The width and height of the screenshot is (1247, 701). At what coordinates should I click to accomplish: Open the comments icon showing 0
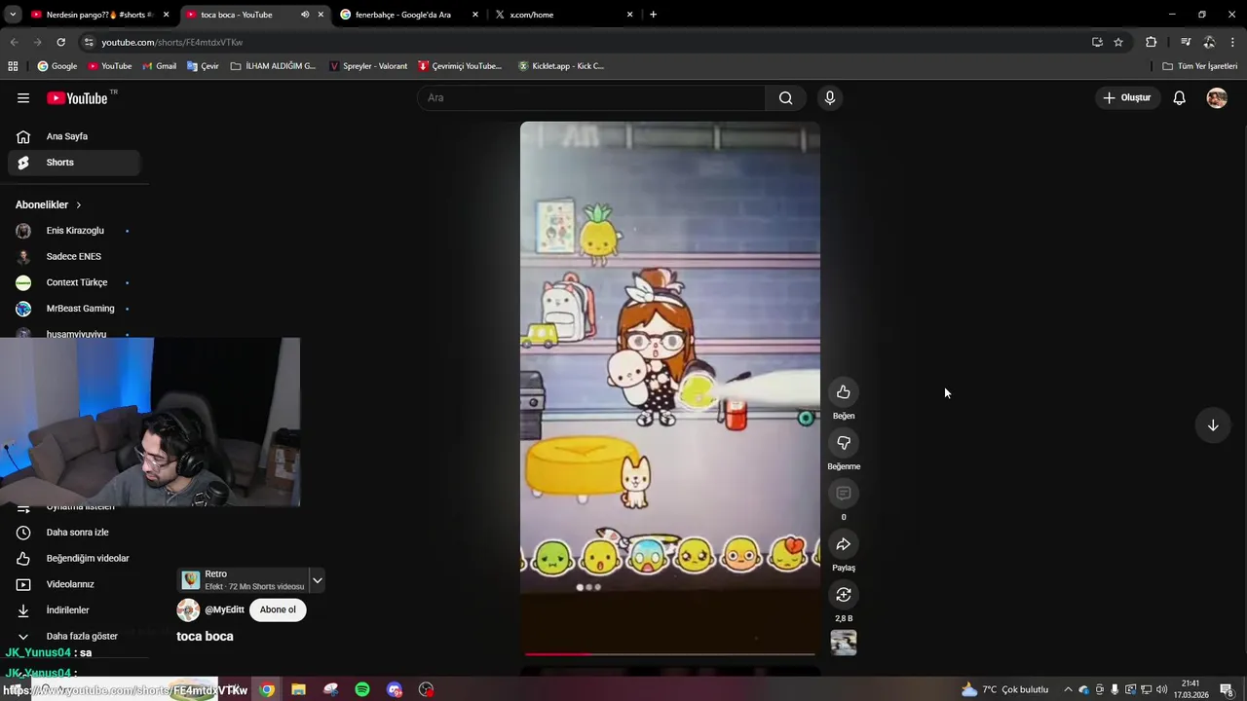tap(844, 494)
